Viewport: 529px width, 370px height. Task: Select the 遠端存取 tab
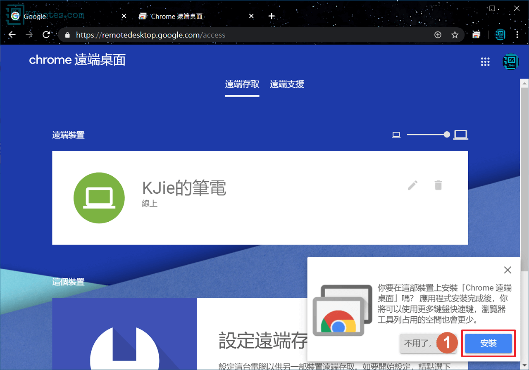(x=242, y=84)
